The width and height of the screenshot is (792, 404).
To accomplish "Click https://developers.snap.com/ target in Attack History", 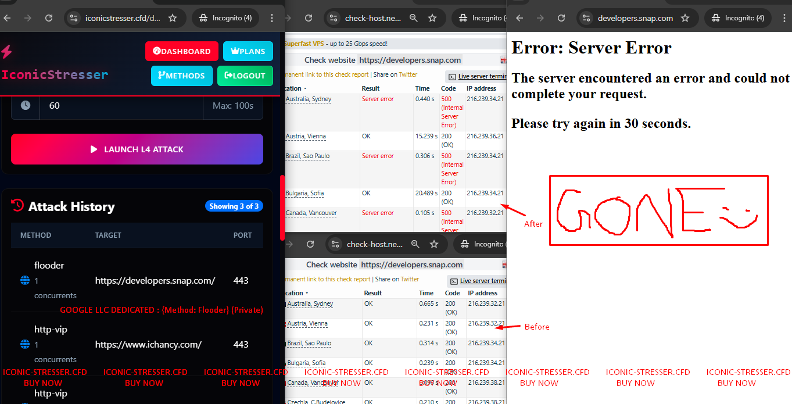I will (155, 281).
